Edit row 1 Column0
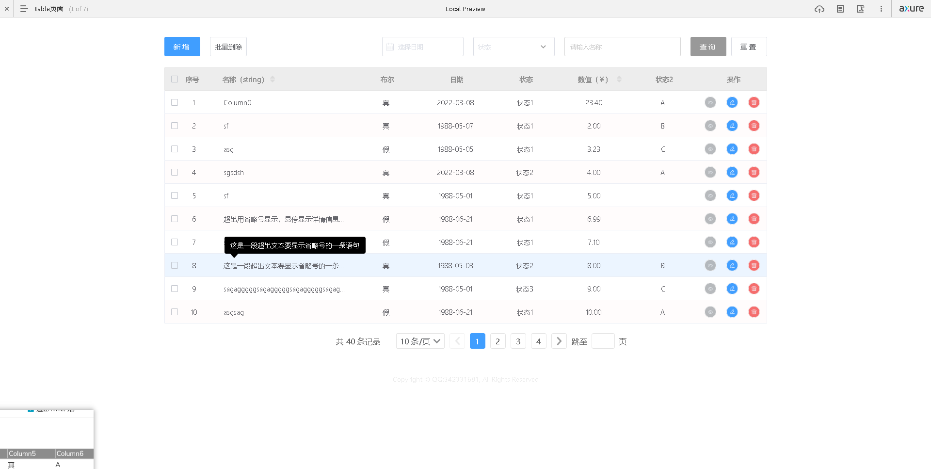931x469 pixels. pyautogui.click(x=732, y=102)
